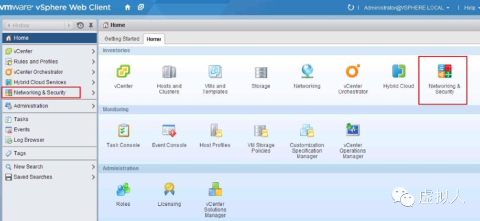This screenshot has height=221, width=480.
Task: Open VM Storage Policies icon
Action: 261,130
